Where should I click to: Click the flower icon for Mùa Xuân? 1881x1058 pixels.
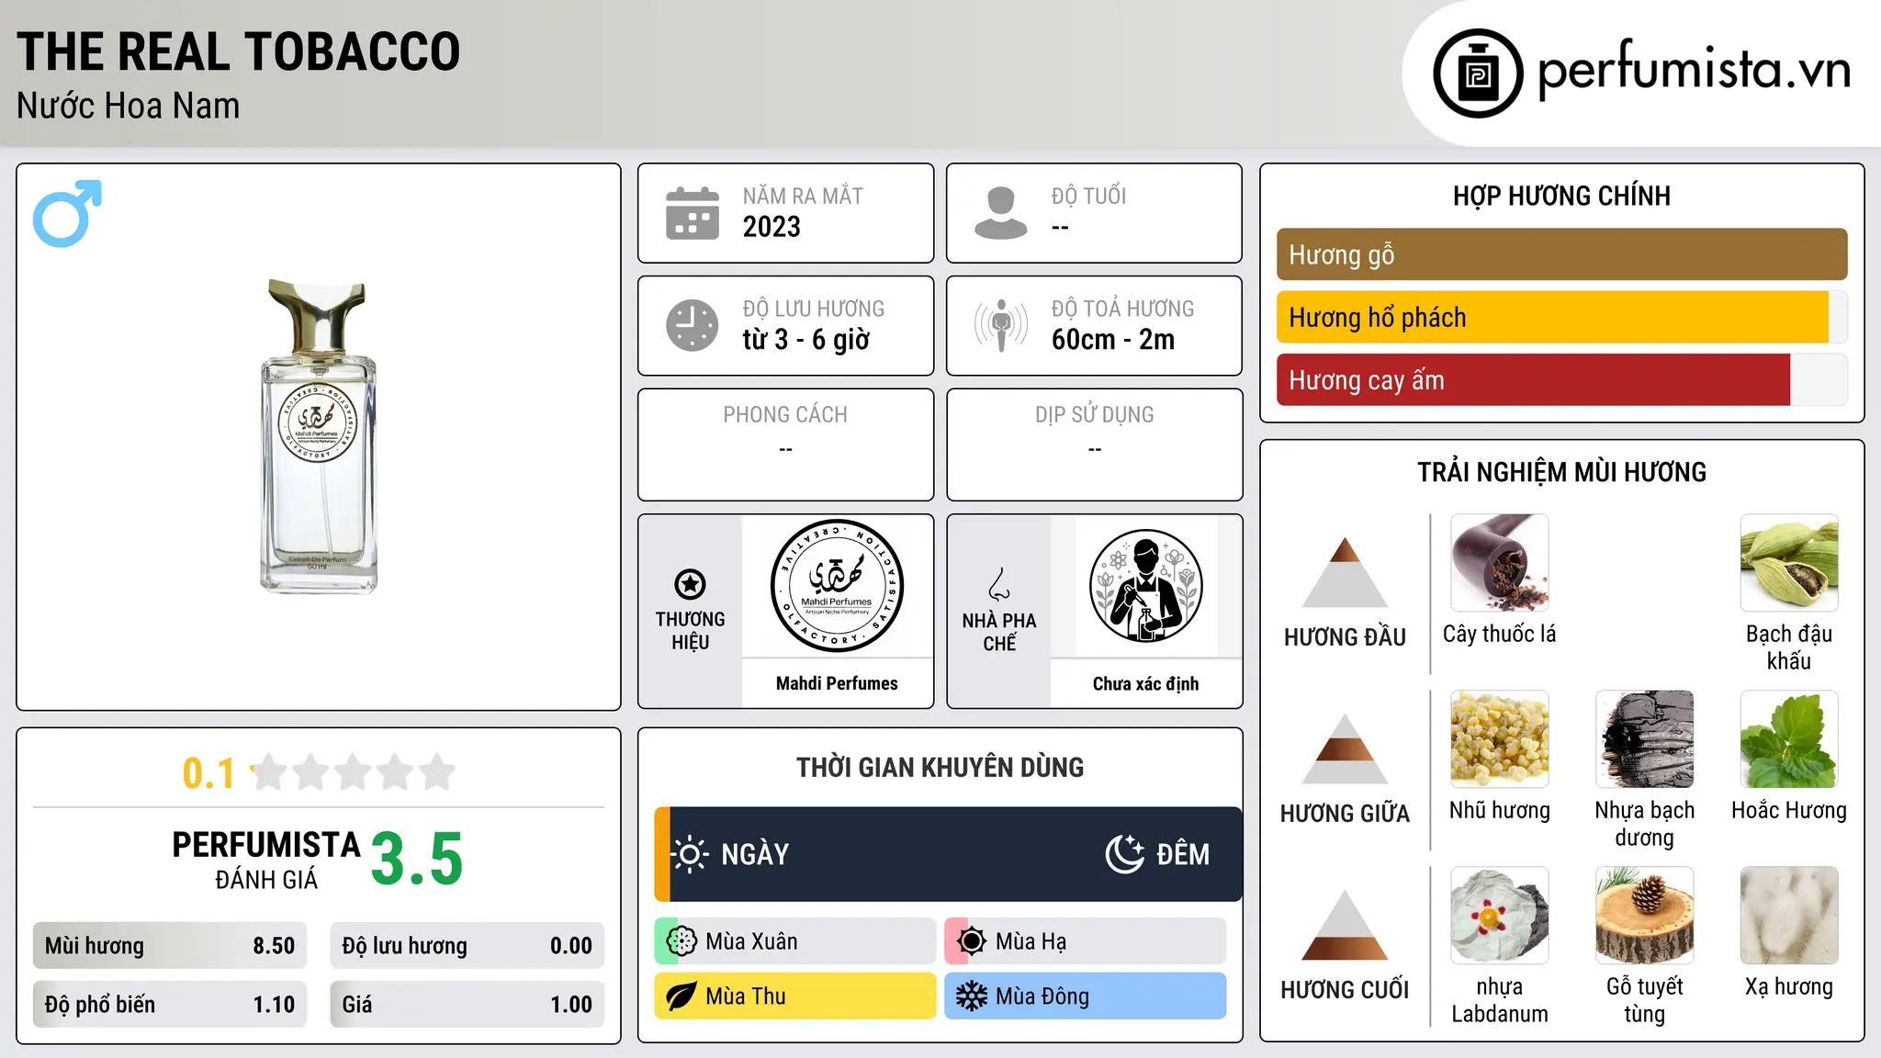(x=681, y=941)
